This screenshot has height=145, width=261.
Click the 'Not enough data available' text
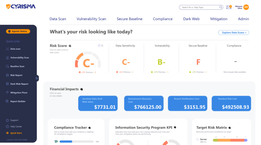[x=234, y=72]
